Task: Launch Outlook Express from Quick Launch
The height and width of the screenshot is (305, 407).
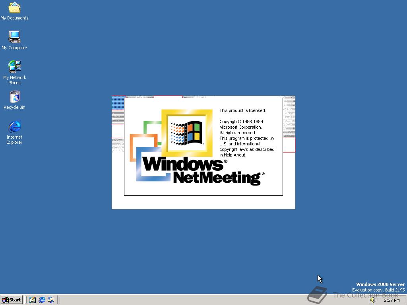Action: (51, 300)
